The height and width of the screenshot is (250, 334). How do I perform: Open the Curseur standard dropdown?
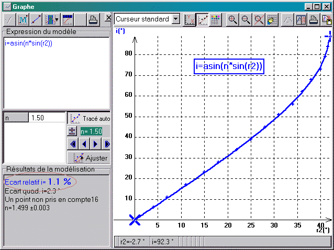(x=175, y=19)
